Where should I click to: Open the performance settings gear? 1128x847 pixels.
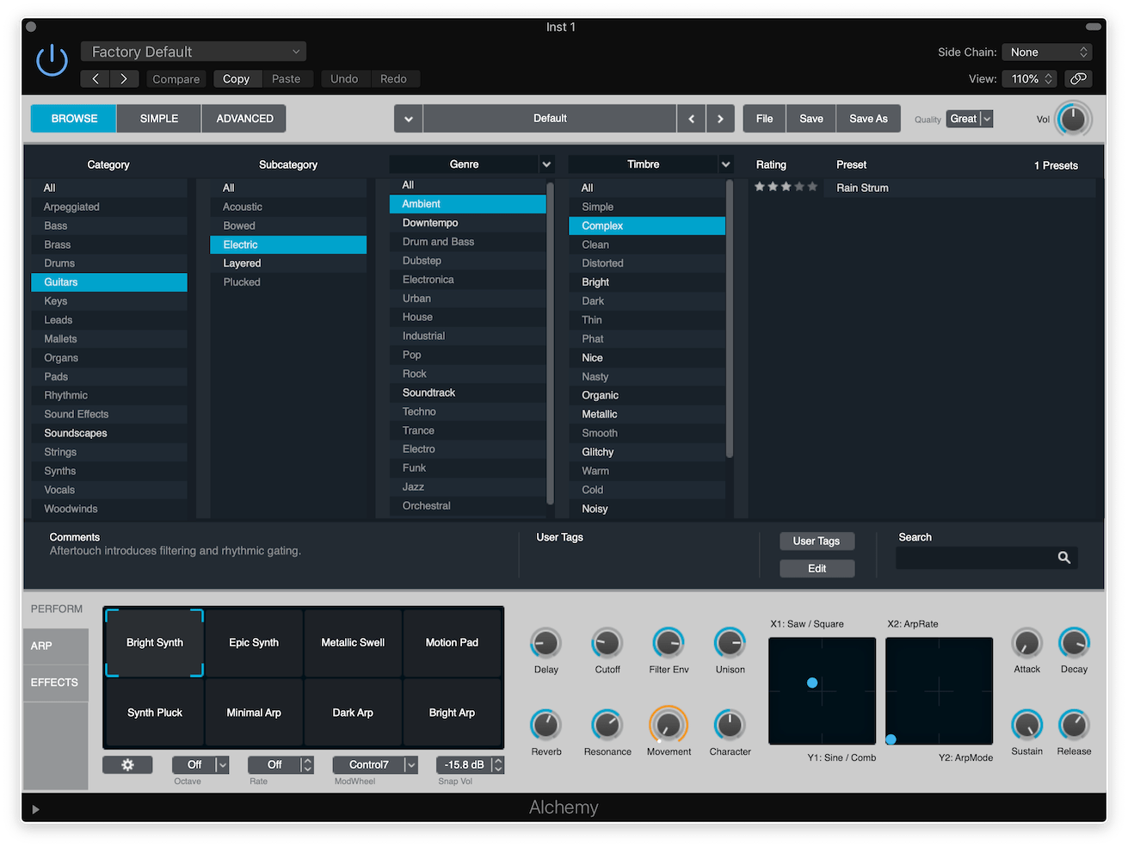[127, 764]
